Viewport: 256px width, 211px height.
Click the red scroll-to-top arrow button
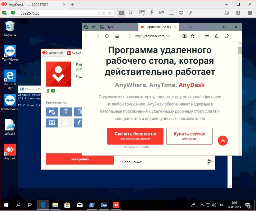(223, 140)
